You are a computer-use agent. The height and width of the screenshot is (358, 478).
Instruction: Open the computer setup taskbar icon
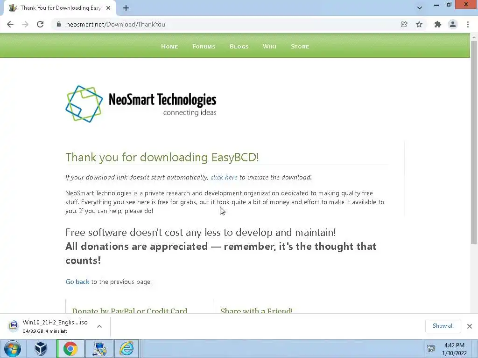tap(99, 349)
